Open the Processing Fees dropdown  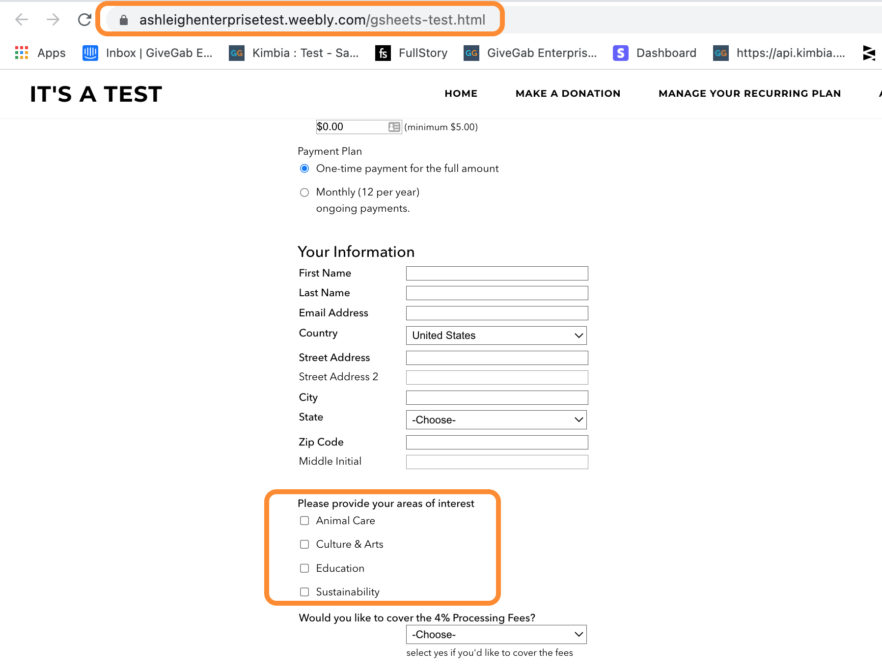[x=496, y=635]
